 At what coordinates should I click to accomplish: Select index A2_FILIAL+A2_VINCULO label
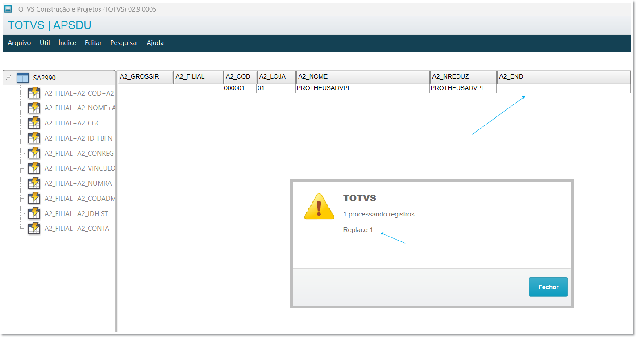[x=79, y=168]
